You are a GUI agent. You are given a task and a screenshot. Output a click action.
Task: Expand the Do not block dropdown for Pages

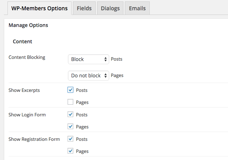88,76
